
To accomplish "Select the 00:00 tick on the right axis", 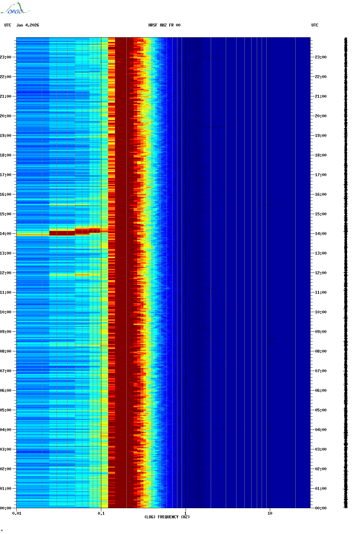I will (x=320, y=508).
